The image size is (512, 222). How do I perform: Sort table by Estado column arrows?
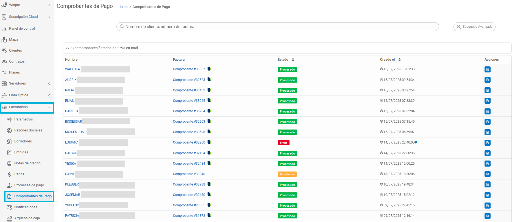pos(293,60)
